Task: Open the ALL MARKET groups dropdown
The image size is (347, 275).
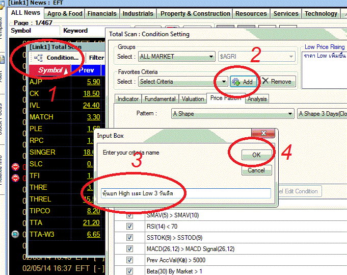Action: click(177, 57)
